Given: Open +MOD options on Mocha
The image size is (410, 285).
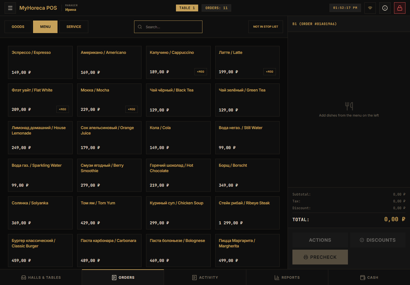Looking at the screenshot, I should tap(132, 109).
